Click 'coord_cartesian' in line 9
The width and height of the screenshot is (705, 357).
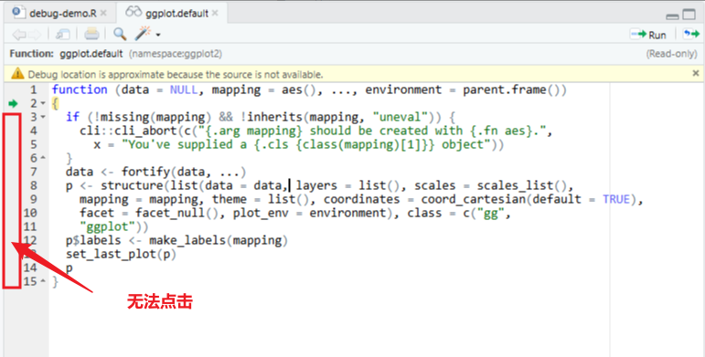point(474,199)
